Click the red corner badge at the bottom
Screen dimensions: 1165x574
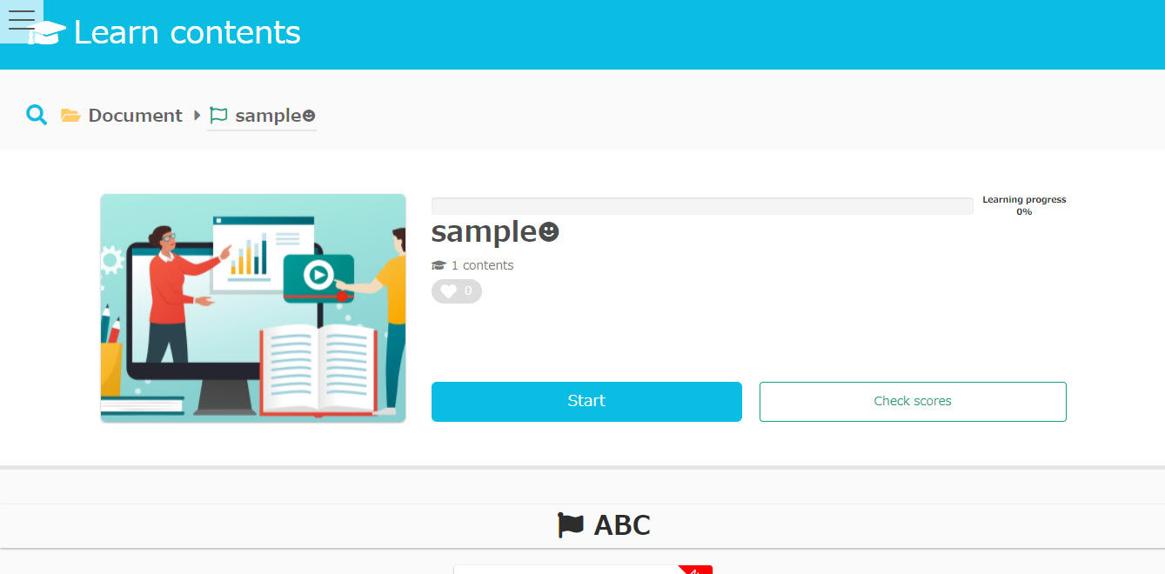[x=697, y=570]
